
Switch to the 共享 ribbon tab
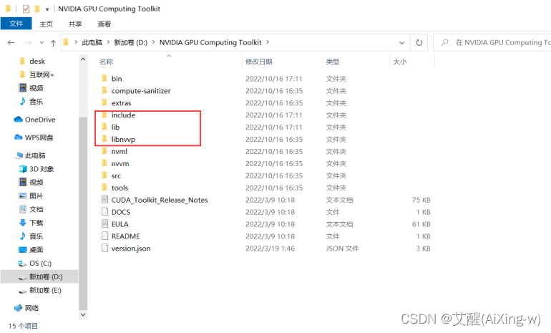75,24
